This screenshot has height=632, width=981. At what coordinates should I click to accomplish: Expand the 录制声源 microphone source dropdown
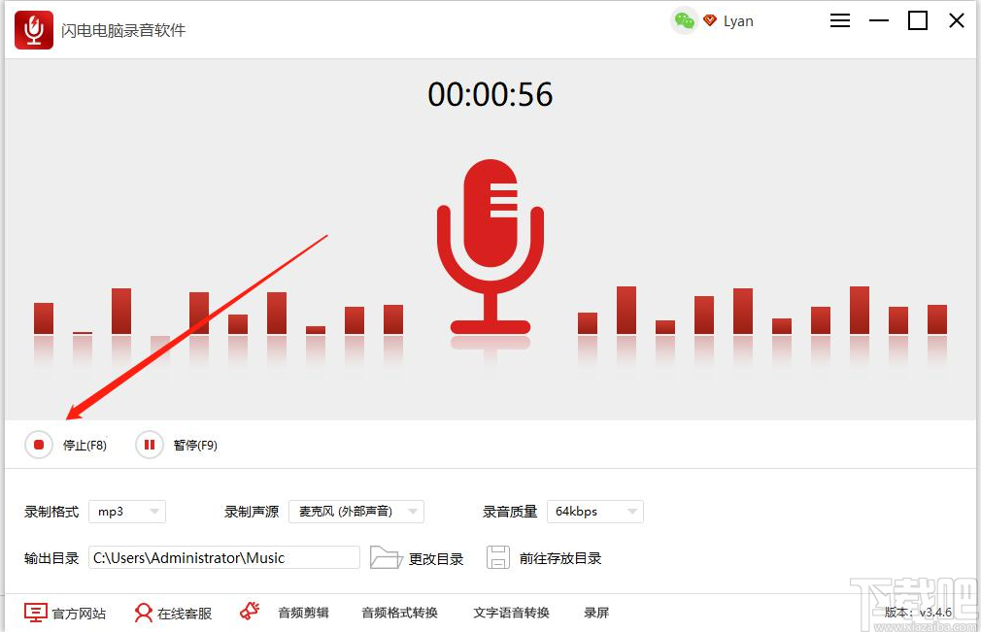357,512
